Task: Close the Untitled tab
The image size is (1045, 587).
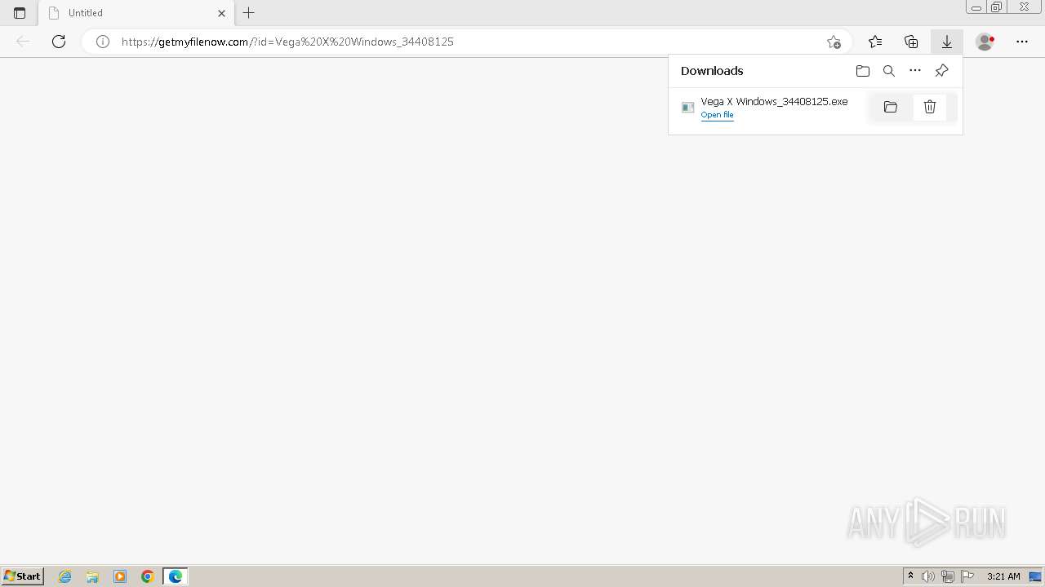Action: 221,13
